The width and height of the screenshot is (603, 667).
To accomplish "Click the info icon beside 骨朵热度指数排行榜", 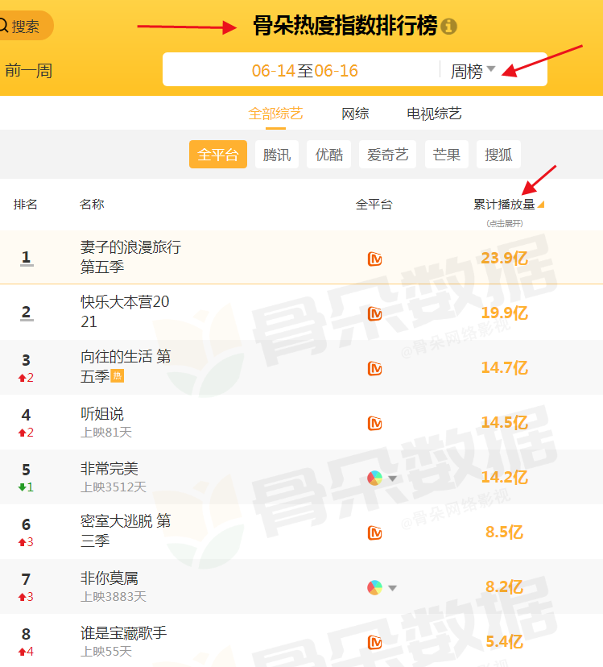I will (x=448, y=27).
